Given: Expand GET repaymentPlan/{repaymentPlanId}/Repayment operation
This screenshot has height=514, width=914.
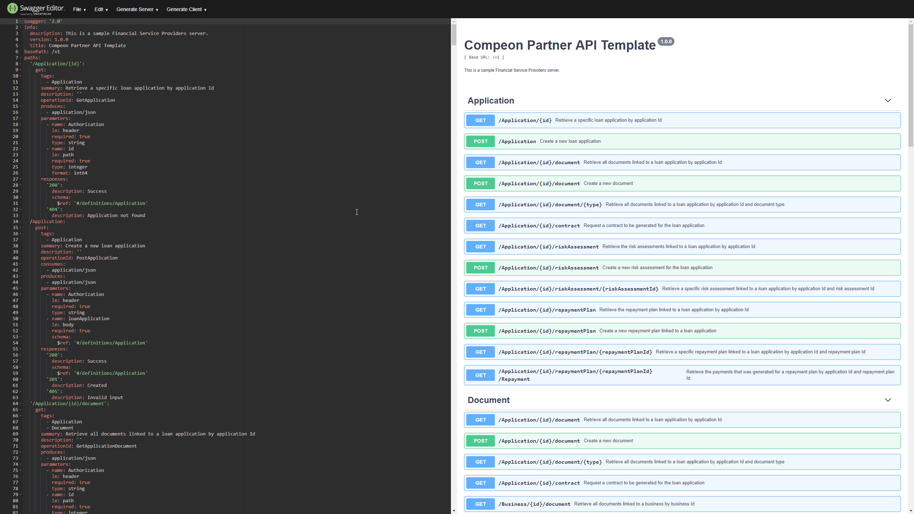Looking at the screenshot, I should click(x=682, y=375).
